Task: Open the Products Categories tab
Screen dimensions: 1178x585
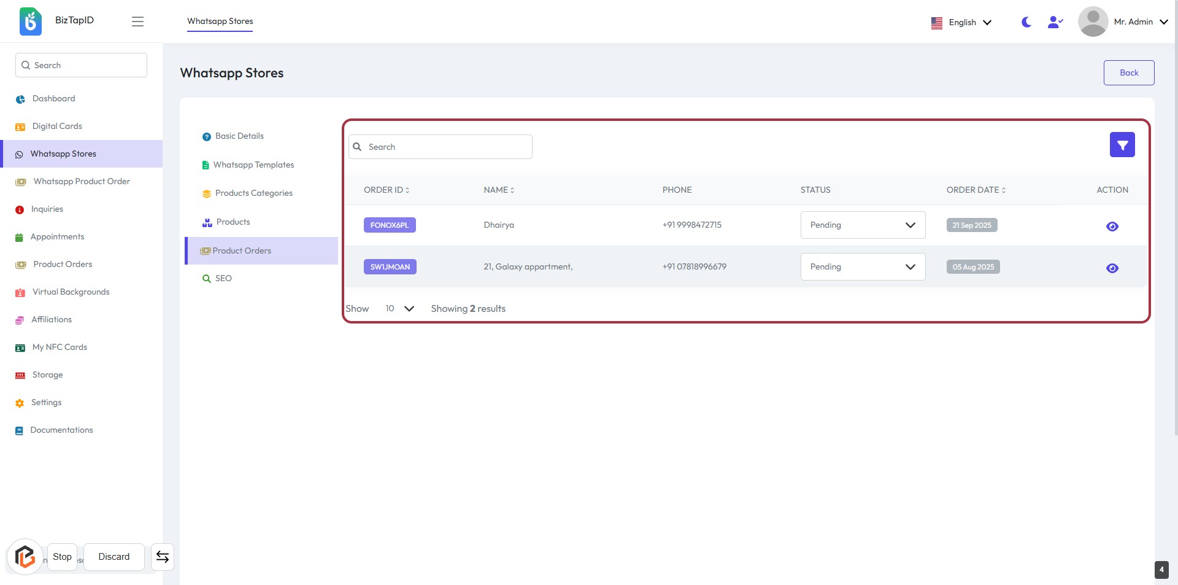Action: pos(253,193)
